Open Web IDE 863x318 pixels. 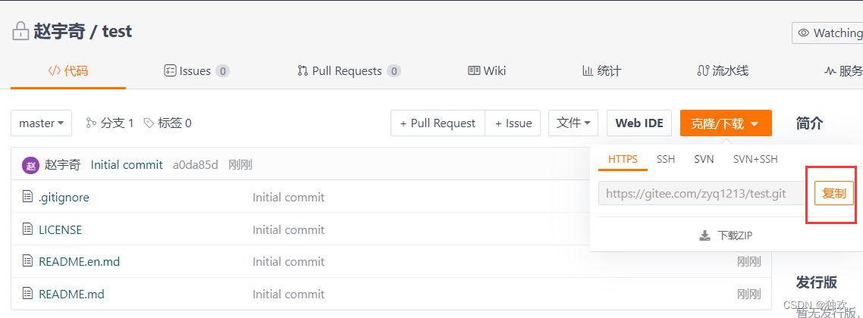tap(639, 123)
